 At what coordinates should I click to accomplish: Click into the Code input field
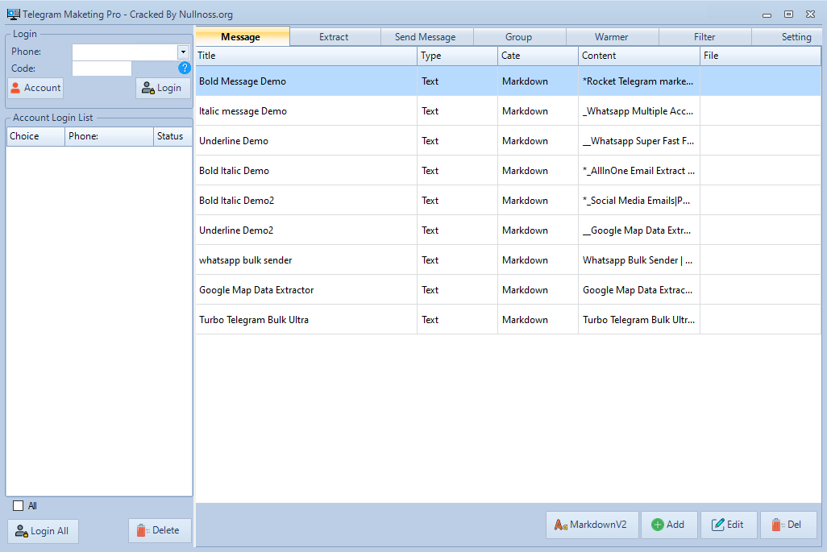tap(102, 68)
